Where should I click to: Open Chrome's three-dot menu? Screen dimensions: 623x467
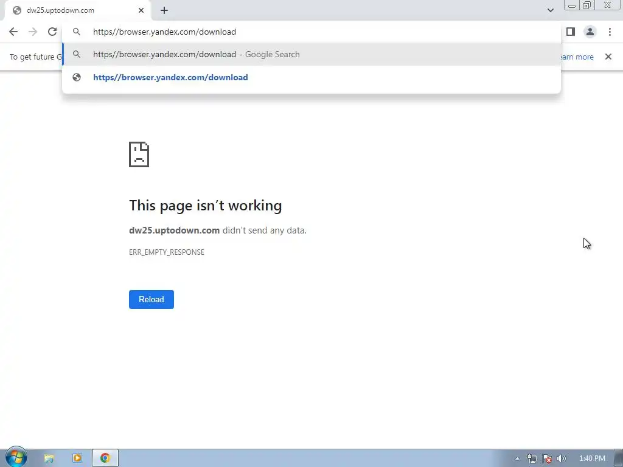click(x=610, y=32)
